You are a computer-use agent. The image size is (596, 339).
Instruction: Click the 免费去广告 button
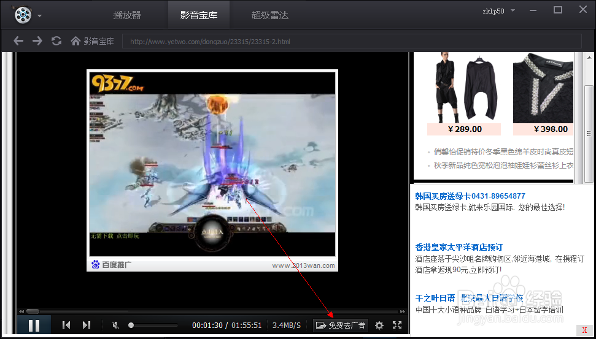[x=341, y=326]
